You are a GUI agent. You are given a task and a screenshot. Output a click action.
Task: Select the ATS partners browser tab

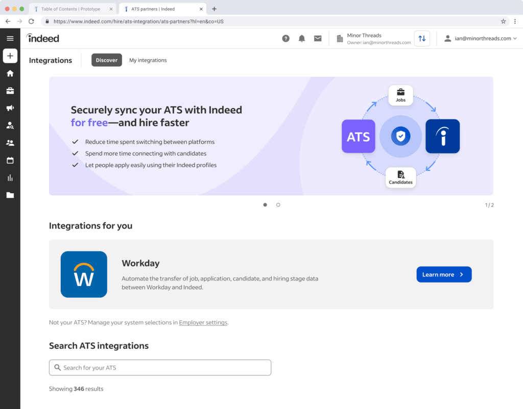coord(163,9)
